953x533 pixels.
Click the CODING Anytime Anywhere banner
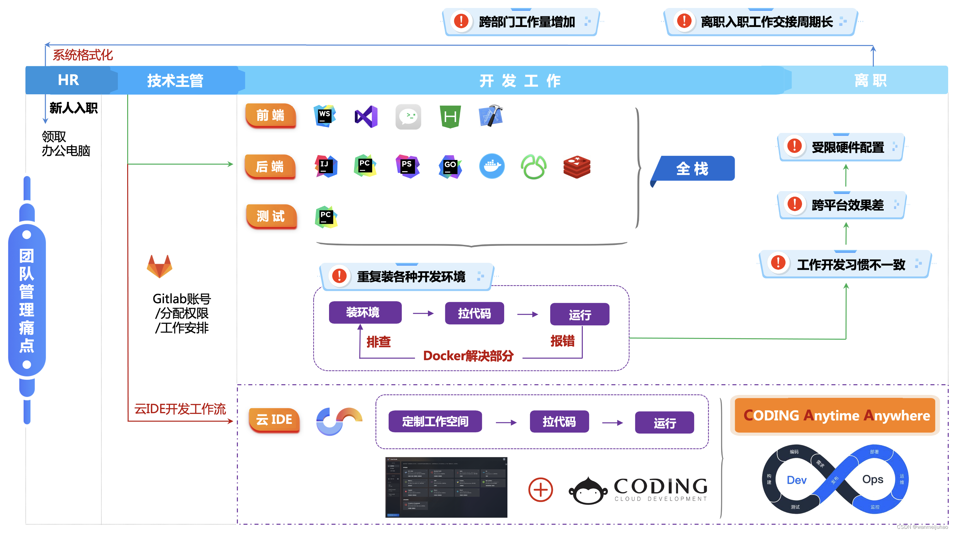point(835,416)
